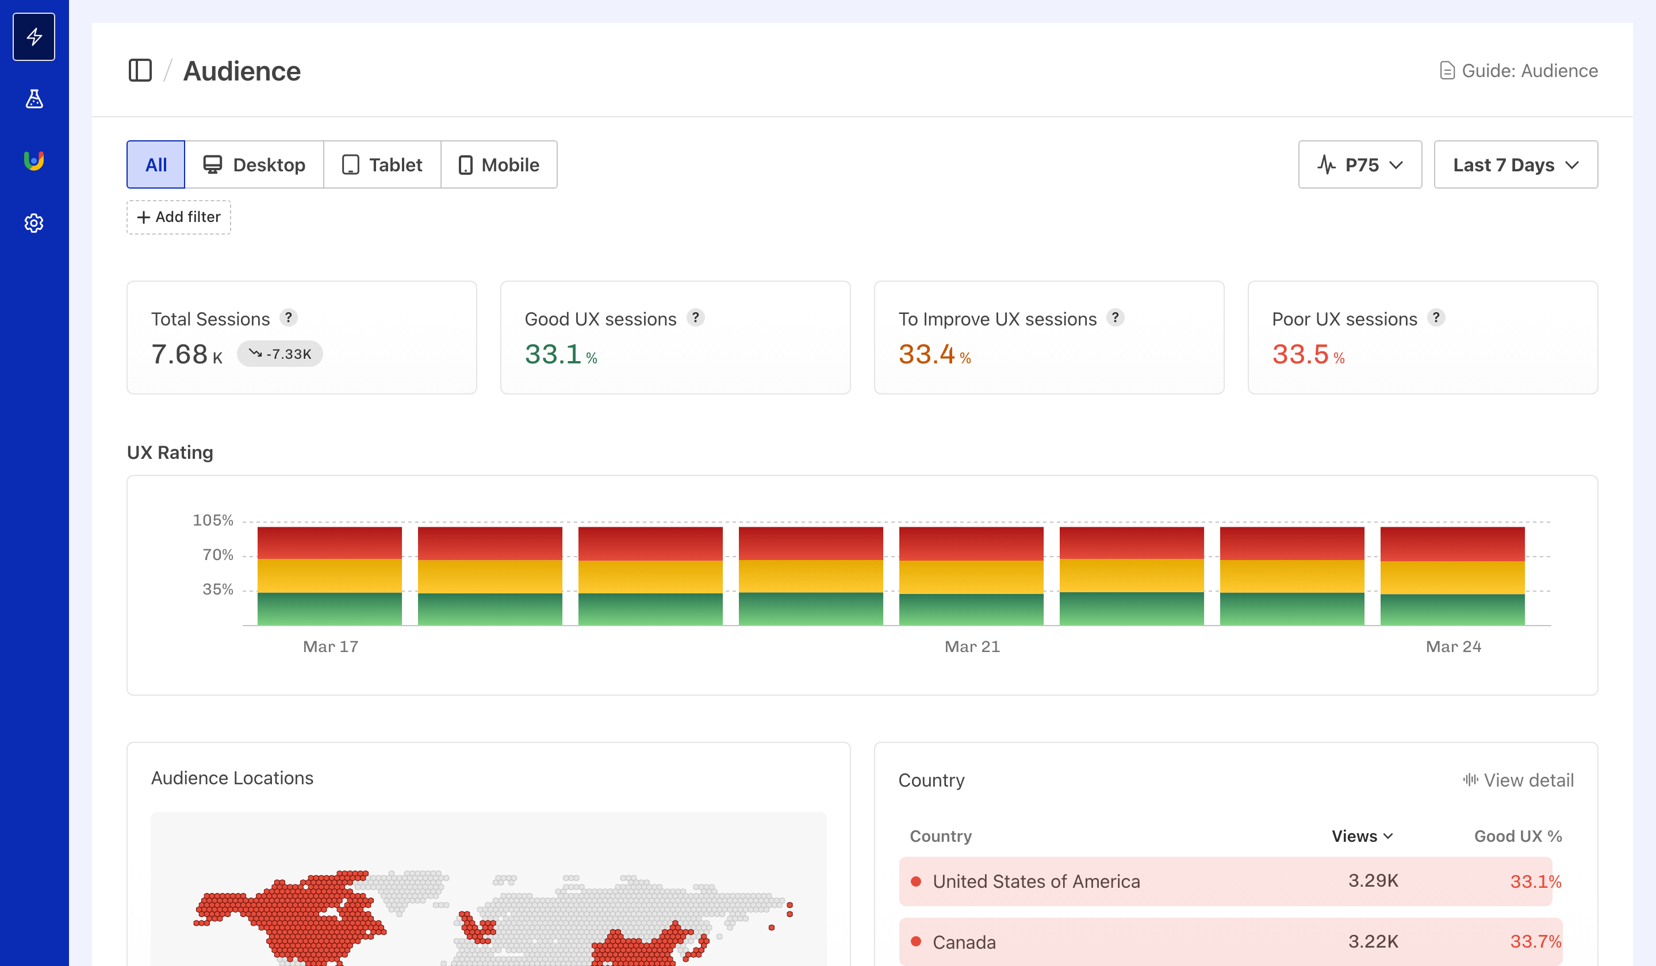Open the P75 percentile dropdown
Screen dimensions: 1656x966
click(x=1360, y=164)
